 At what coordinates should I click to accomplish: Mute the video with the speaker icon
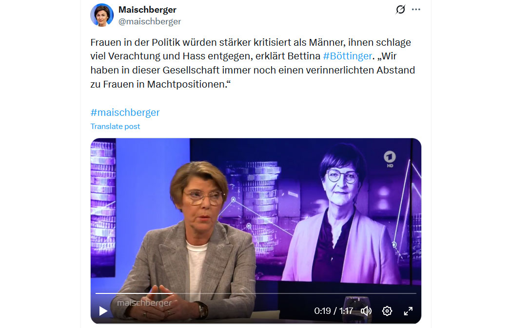[x=366, y=311]
